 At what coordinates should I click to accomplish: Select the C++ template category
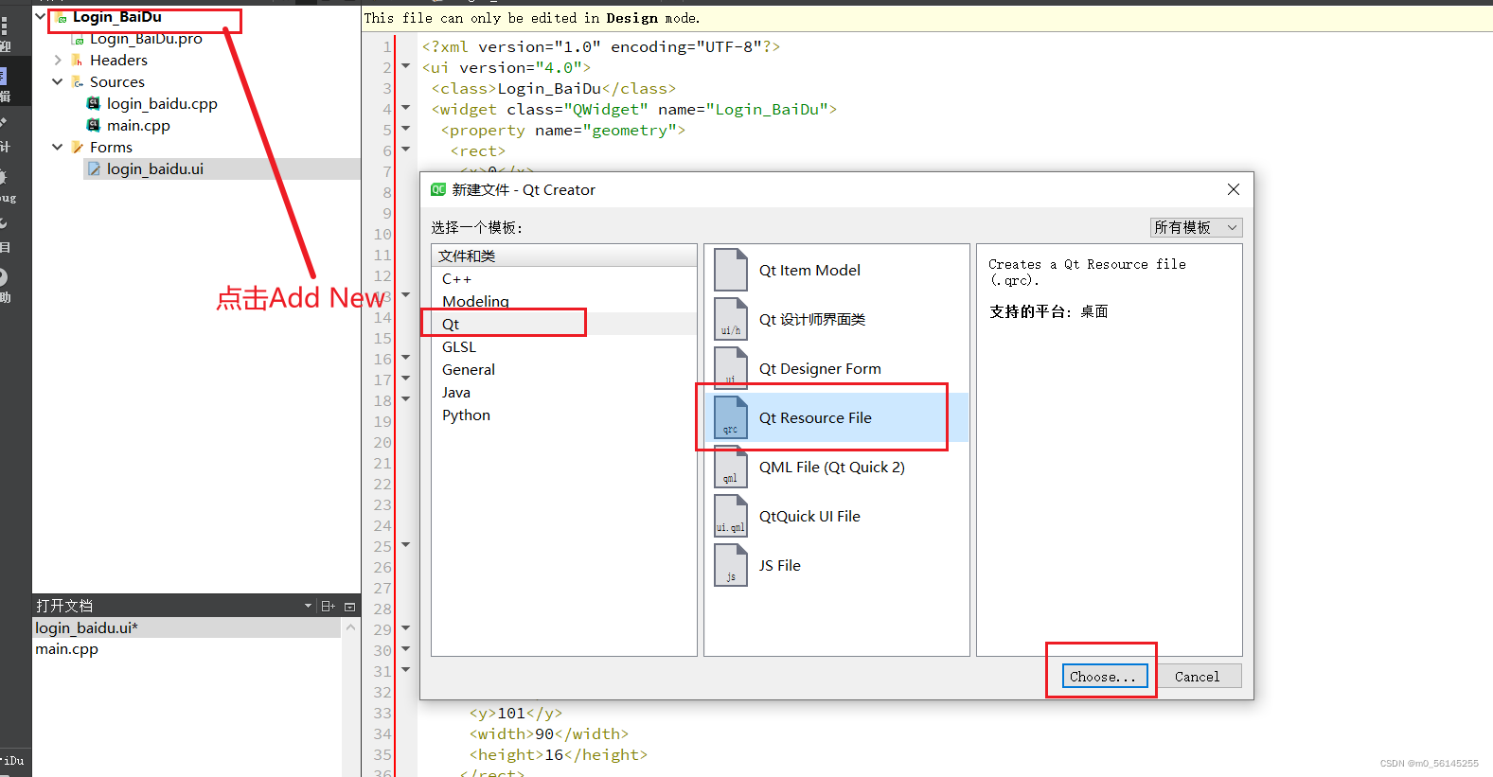pos(563,279)
